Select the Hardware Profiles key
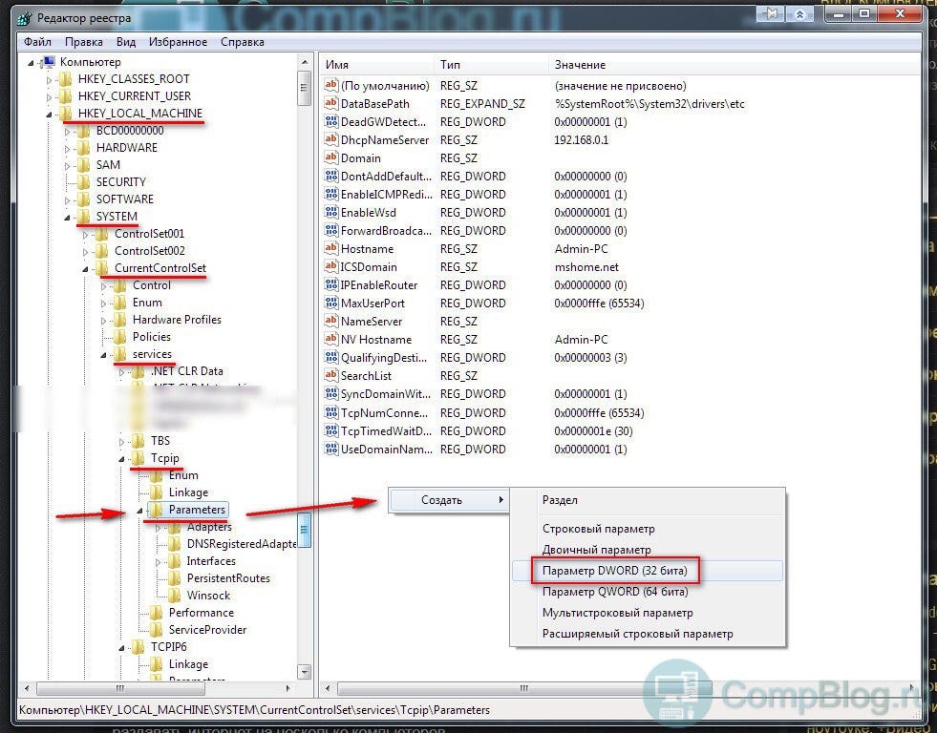937x733 pixels. 177,320
